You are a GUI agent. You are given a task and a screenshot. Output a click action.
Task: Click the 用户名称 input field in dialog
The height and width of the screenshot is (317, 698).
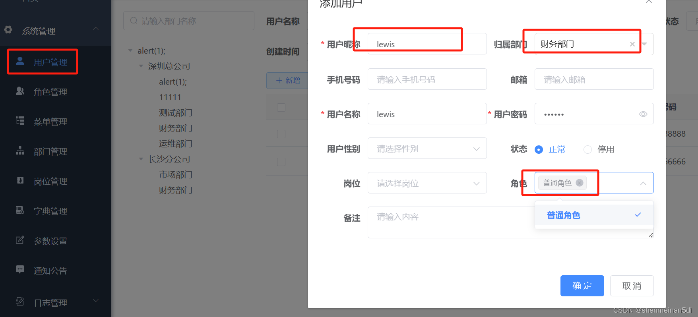click(x=427, y=114)
